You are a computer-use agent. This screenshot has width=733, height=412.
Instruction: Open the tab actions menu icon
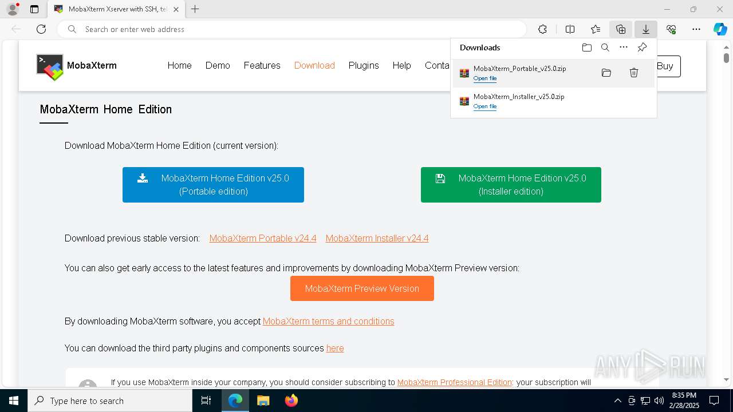tap(34, 9)
